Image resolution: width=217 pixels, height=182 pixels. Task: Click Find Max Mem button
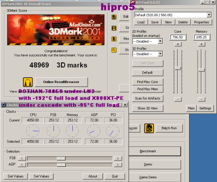pos(148,89)
